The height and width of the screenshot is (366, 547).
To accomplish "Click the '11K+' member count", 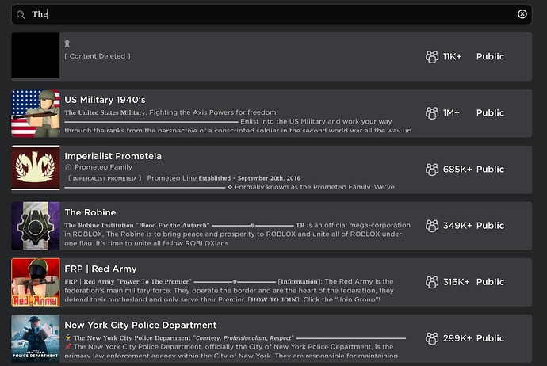I will coord(452,56).
